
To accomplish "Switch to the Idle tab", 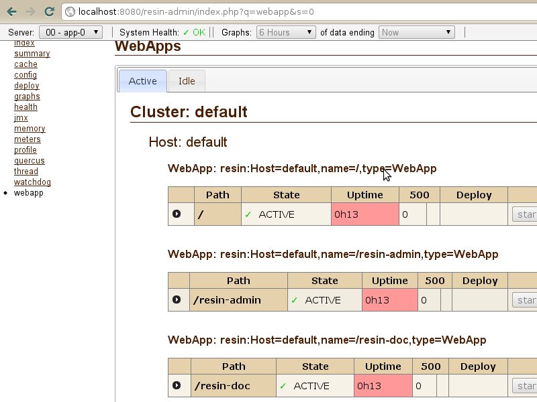I will click(x=187, y=81).
